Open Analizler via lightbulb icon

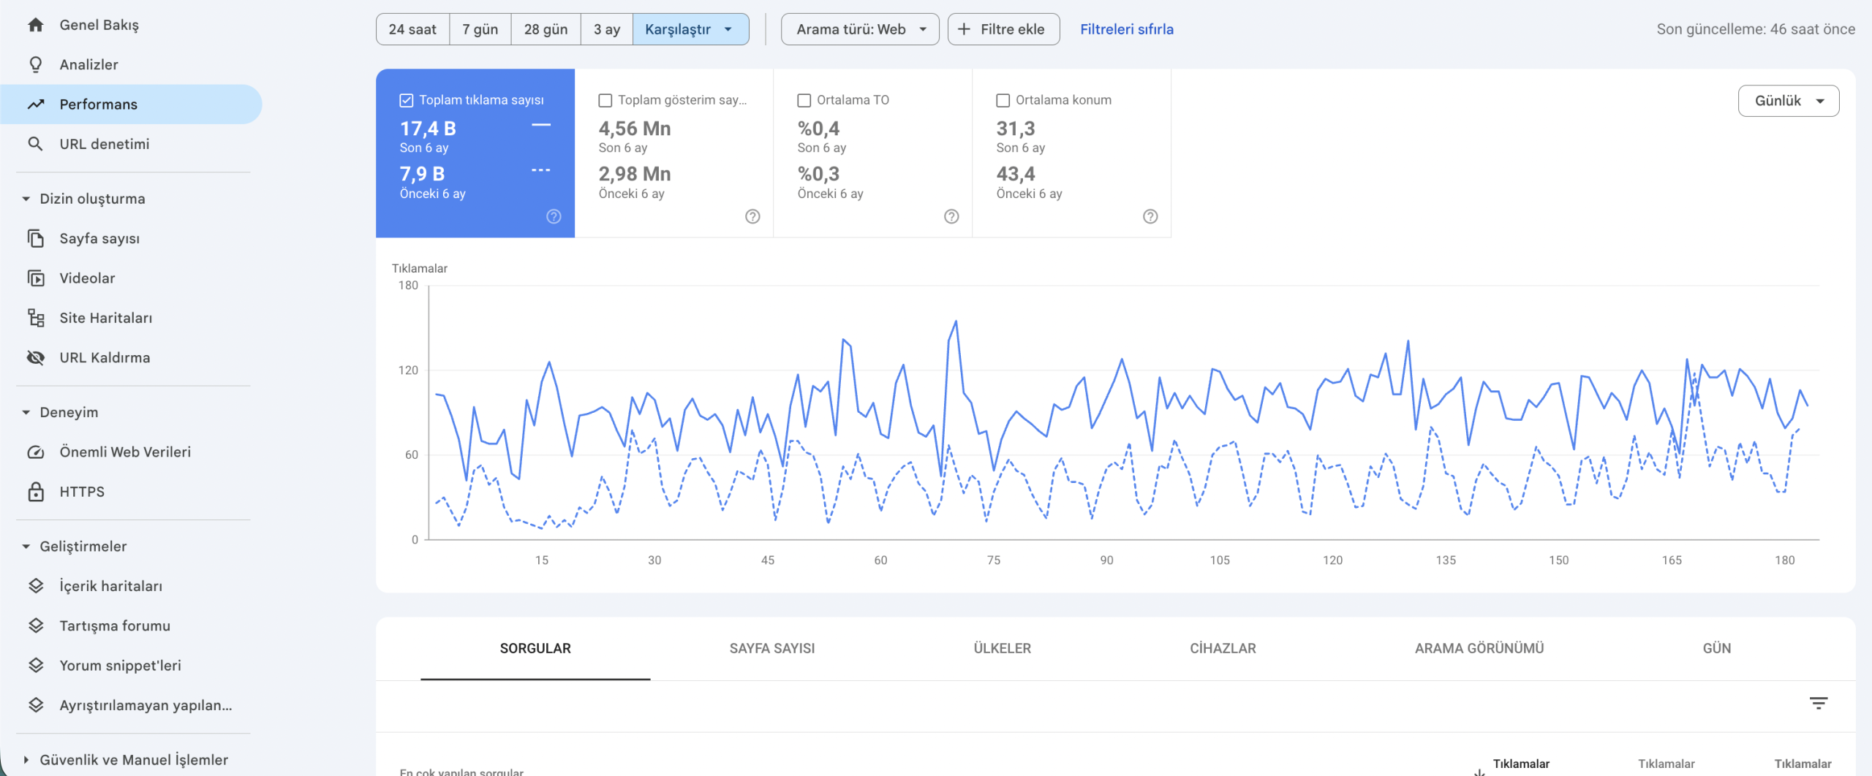35,64
